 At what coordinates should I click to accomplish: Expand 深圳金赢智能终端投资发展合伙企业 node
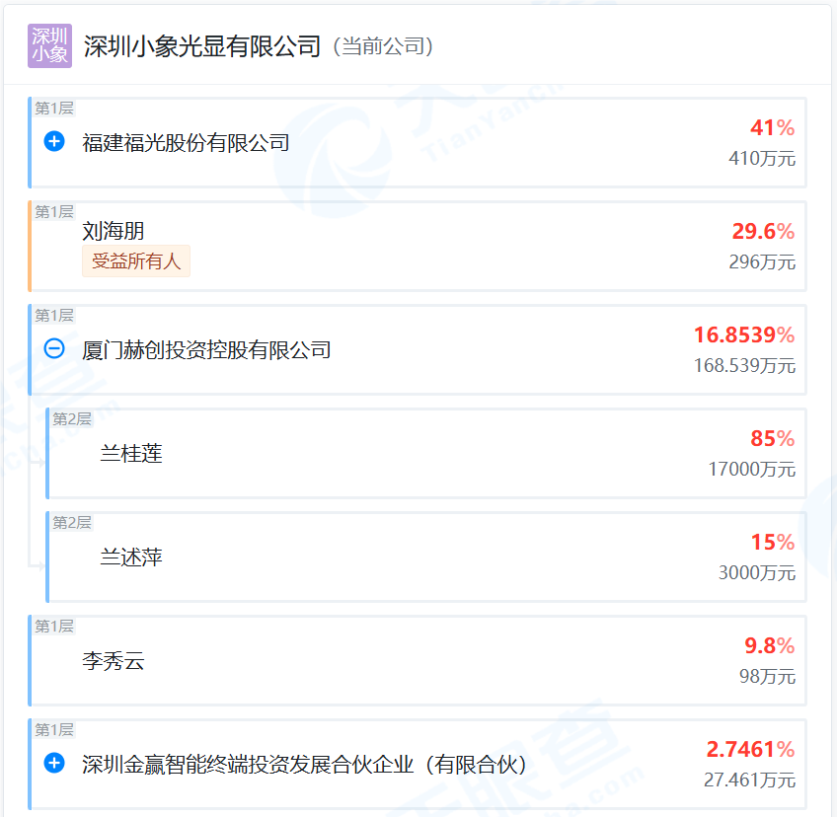(54, 764)
